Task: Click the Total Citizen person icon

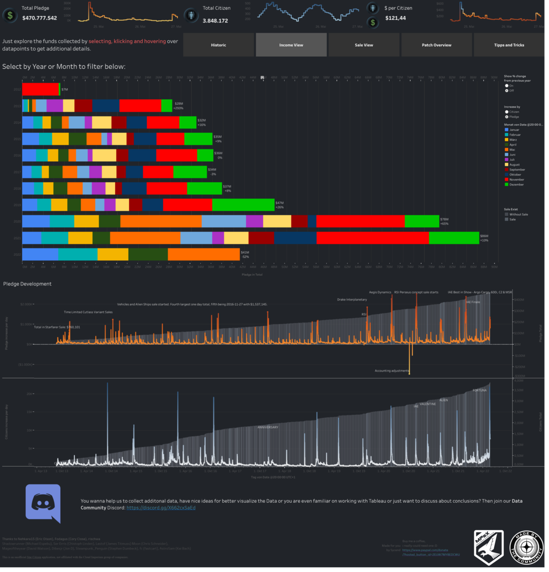Action: [x=191, y=14]
